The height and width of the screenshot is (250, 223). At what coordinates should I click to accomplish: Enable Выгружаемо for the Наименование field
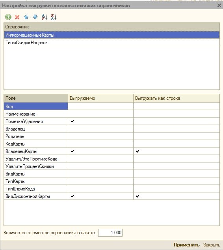tap(100, 114)
